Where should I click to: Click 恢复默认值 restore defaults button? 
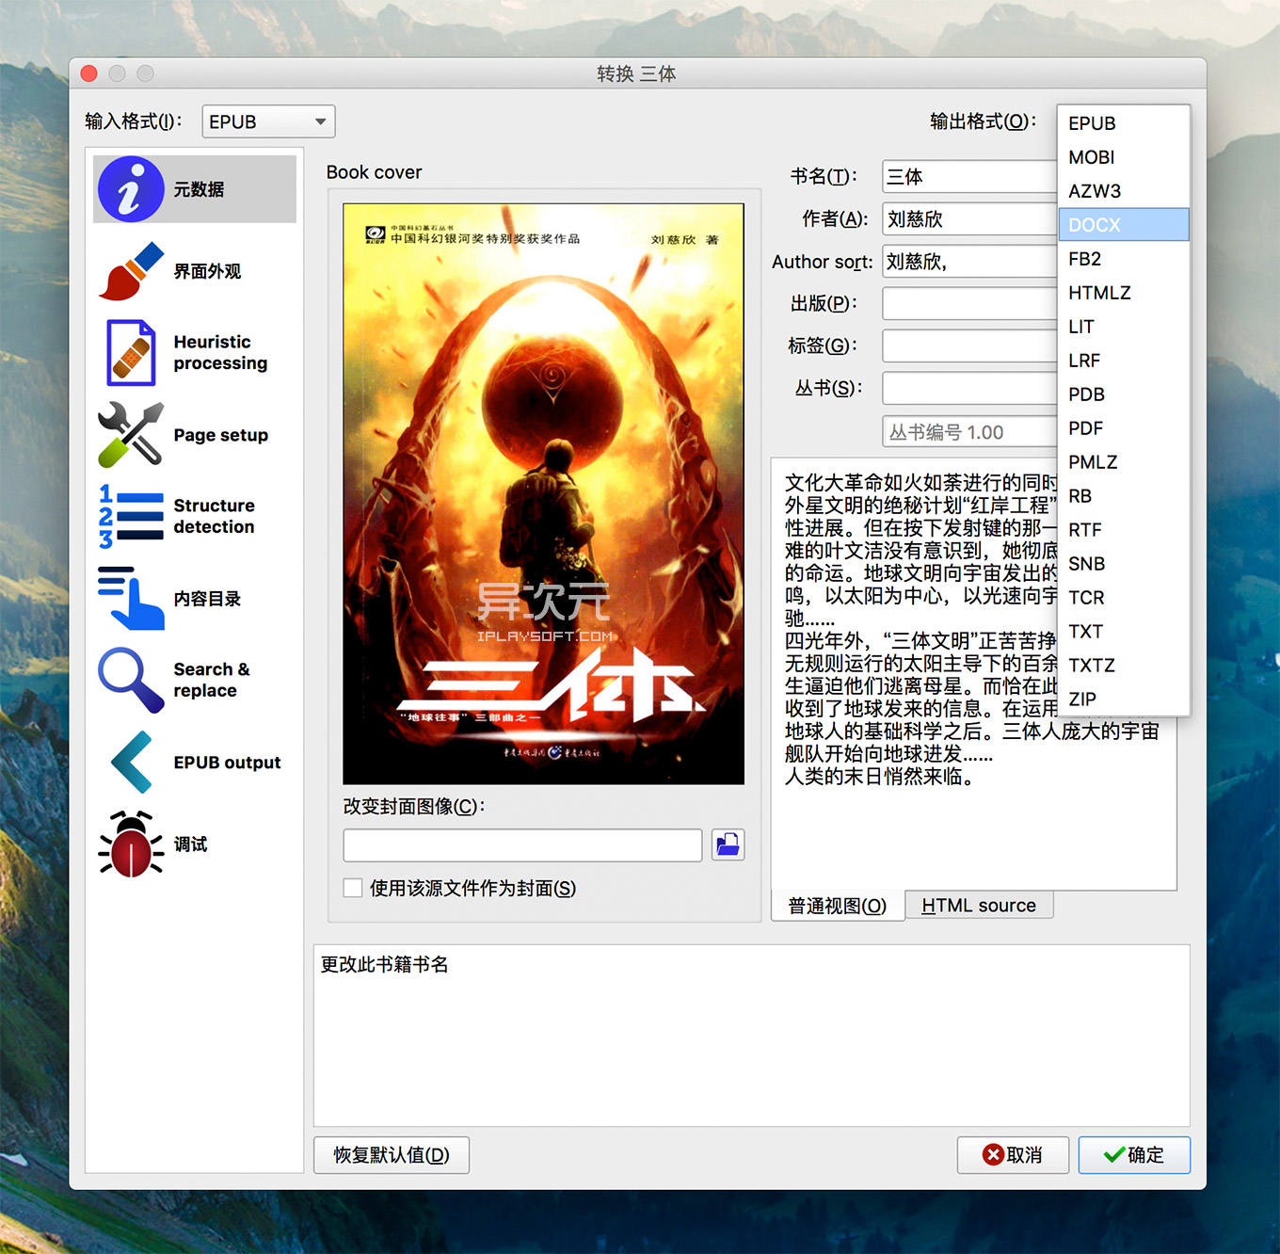(x=392, y=1155)
